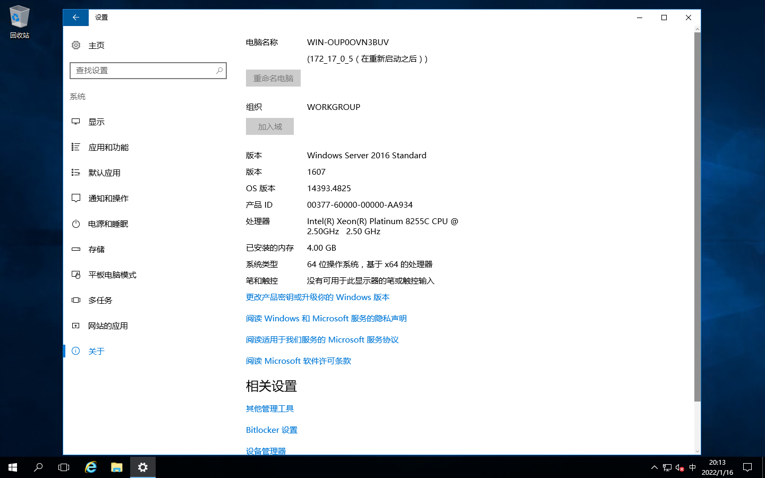Image resolution: width=765 pixels, height=478 pixels.
Task: Open the 默认应用 settings page
Action: pos(104,173)
